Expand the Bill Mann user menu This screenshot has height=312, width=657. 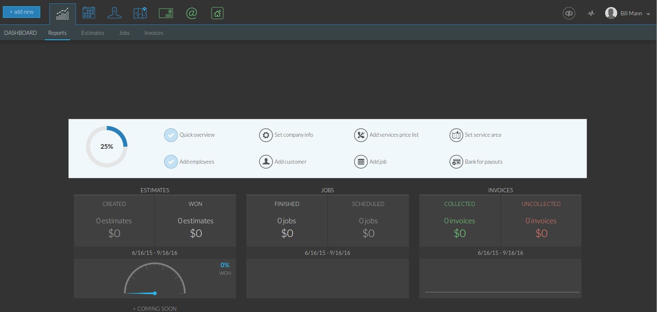(x=628, y=13)
